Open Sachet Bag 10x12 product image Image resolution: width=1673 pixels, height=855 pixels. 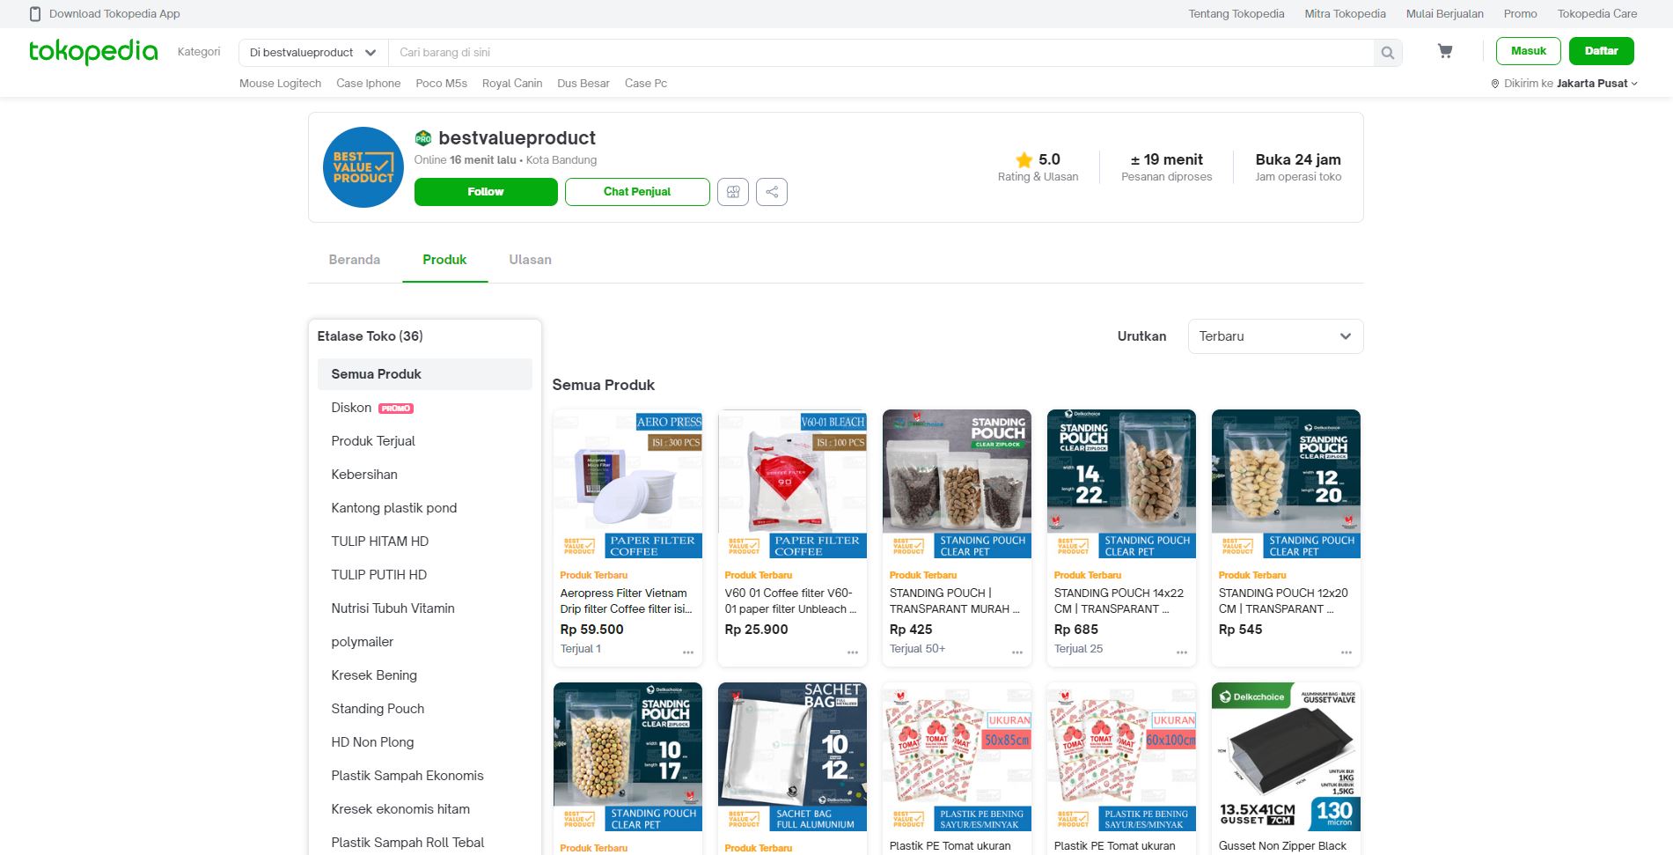click(x=792, y=756)
